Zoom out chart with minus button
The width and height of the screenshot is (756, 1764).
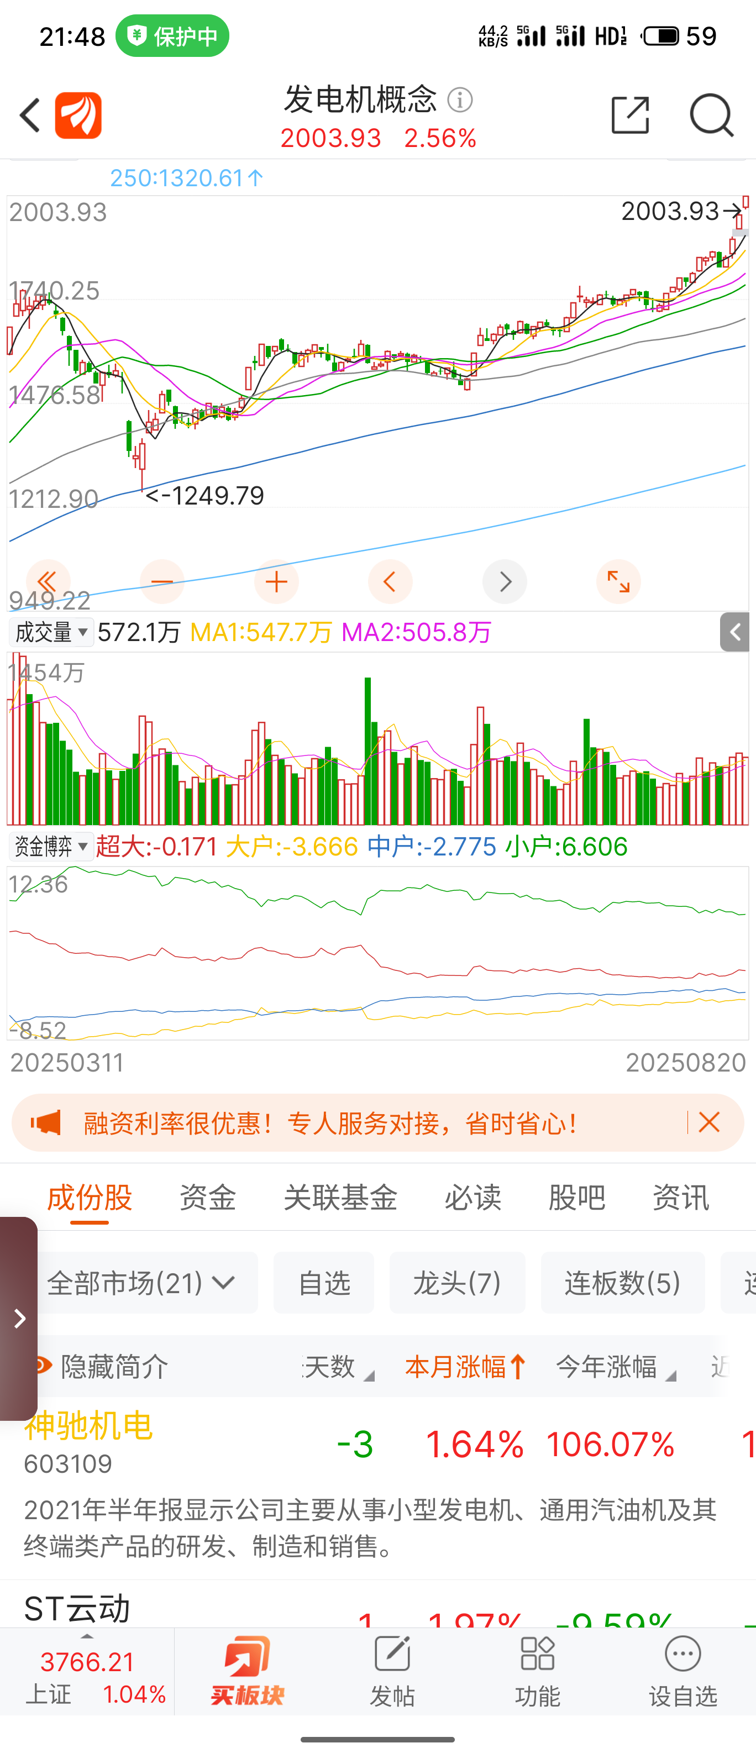(162, 582)
